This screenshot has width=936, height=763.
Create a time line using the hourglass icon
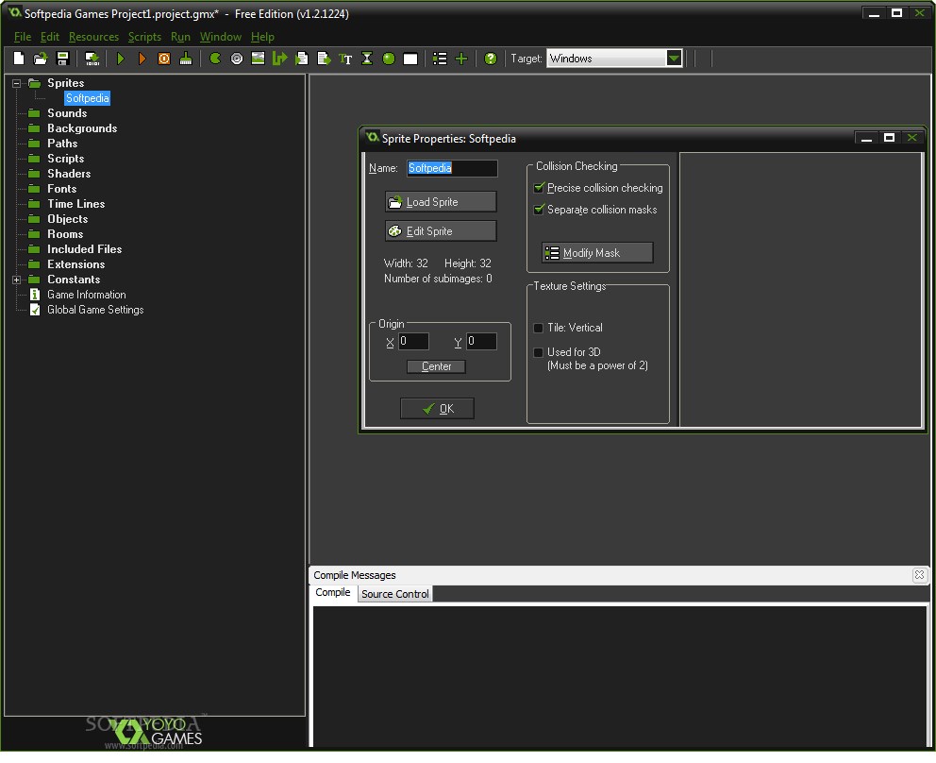tap(366, 59)
